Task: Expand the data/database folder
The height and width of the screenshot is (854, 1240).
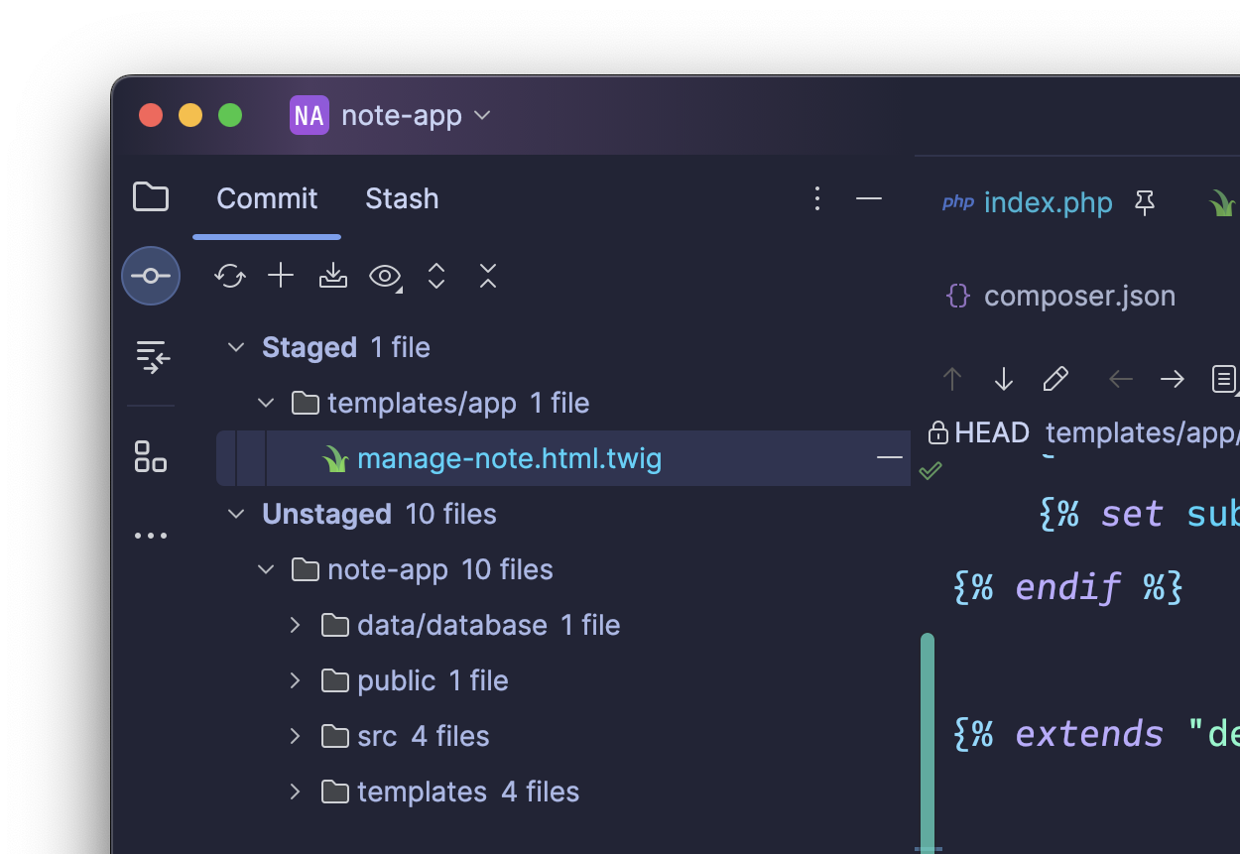Action: (x=295, y=625)
